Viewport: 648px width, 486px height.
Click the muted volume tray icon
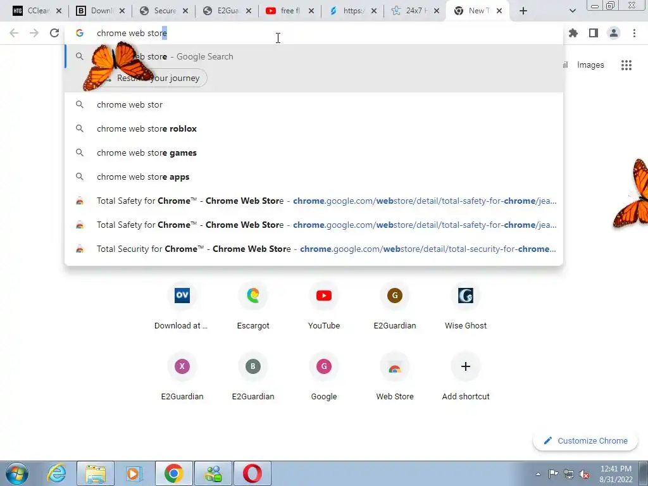click(583, 474)
